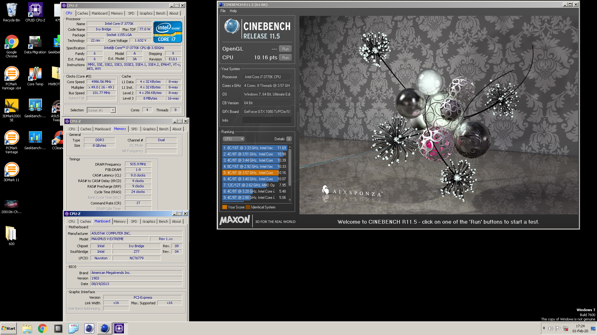Click the Info input field in Cinebench
597x335 pixels.
coord(267,120)
